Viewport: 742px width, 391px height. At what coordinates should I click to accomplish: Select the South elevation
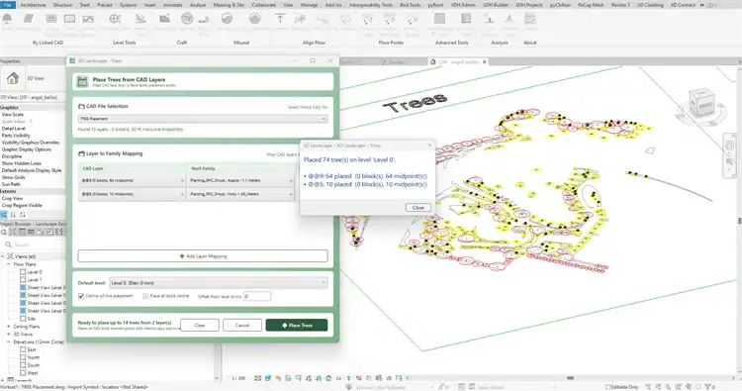(34, 365)
